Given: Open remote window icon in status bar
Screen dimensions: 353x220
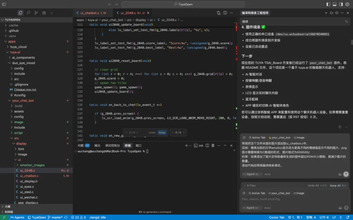Looking at the screenshot, I should click(4, 217).
